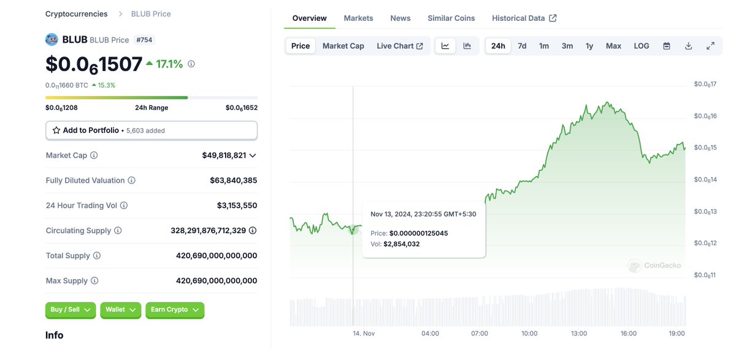
Task: Click the #754 rank badge
Action: pos(145,40)
